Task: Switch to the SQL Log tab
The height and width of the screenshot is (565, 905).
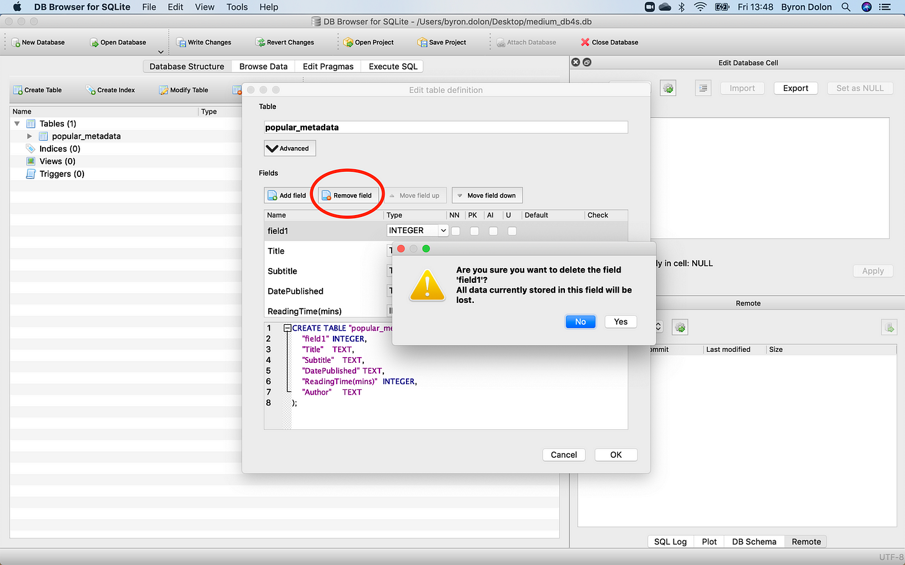Action: [x=670, y=542]
